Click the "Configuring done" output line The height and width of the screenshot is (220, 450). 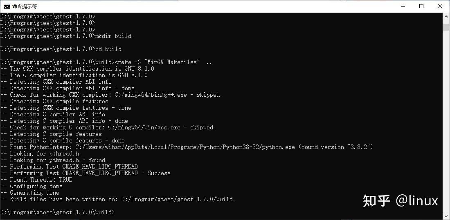[36, 186]
